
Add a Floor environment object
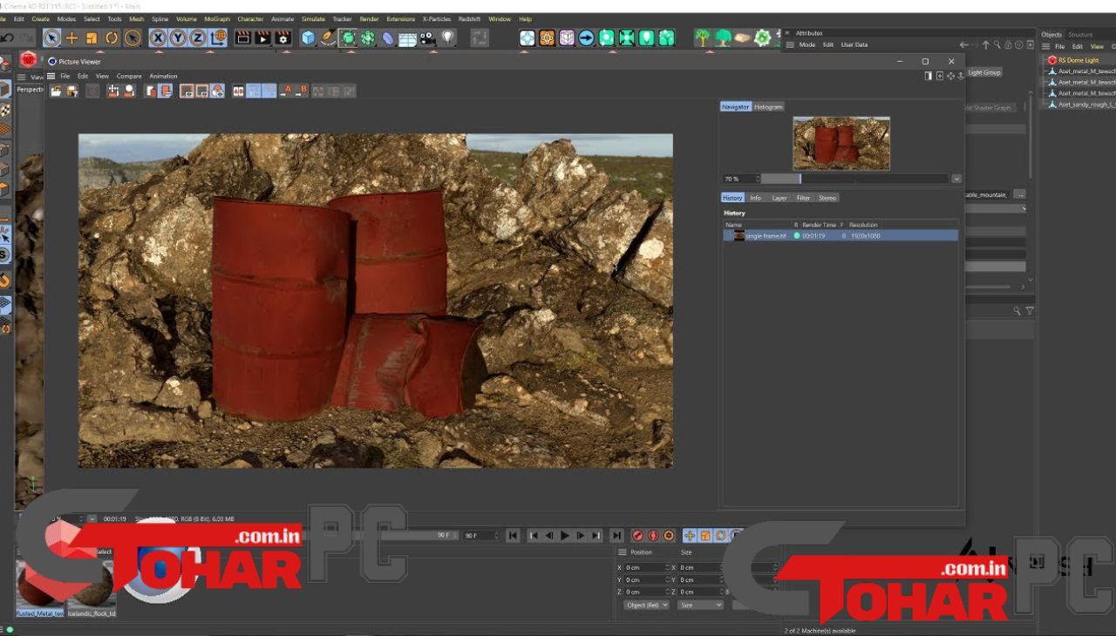pyautogui.click(x=407, y=37)
